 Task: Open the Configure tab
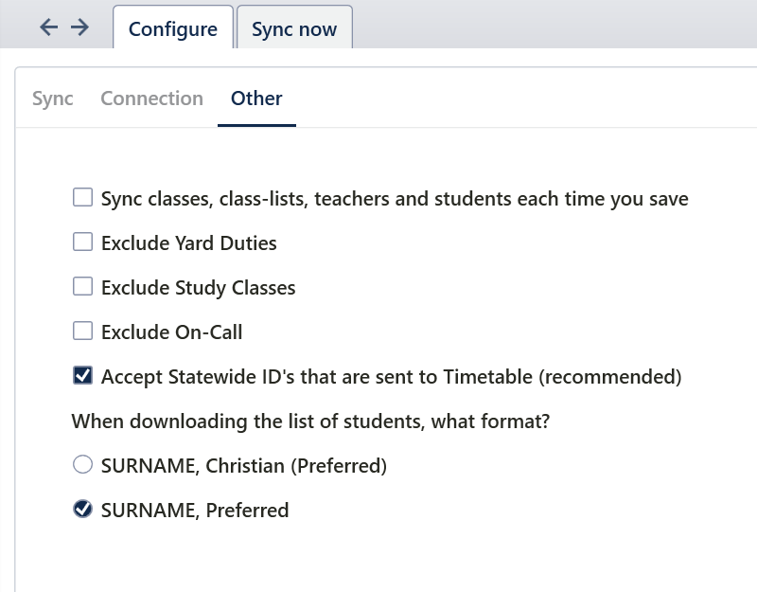173,29
